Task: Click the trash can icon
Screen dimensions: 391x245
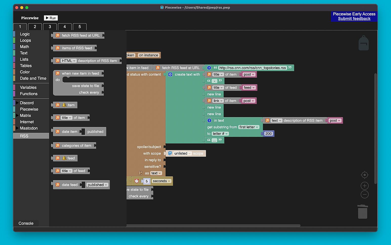Action: click(362, 212)
